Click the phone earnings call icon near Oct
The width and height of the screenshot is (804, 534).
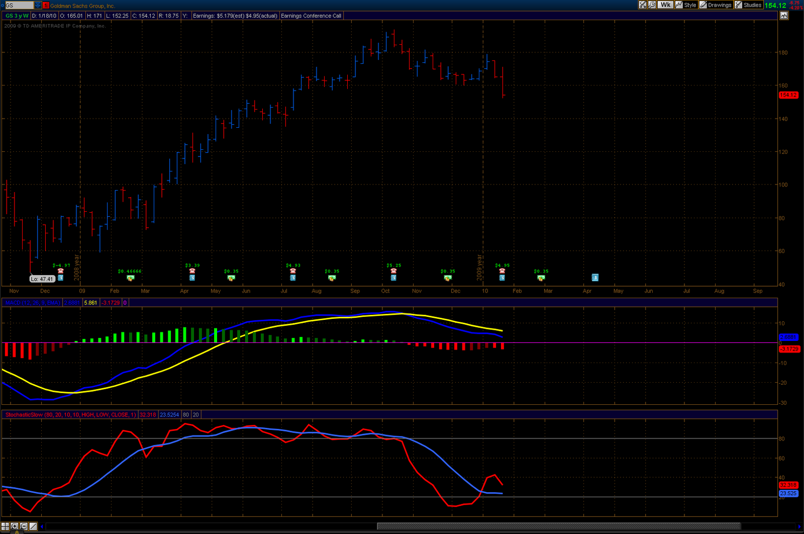point(393,271)
